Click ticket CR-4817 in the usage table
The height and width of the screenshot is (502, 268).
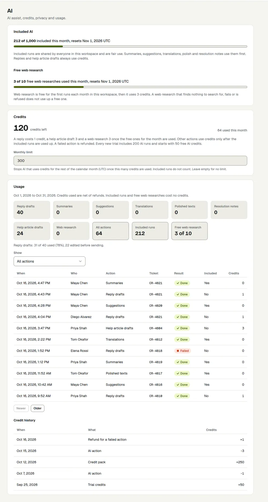(x=156, y=373)
